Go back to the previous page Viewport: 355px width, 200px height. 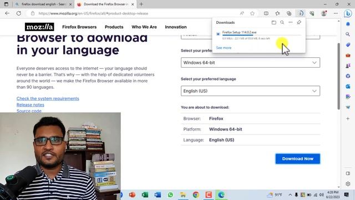(7, 13)
